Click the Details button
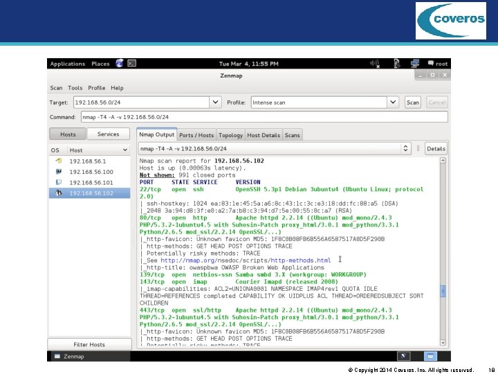 436,148
